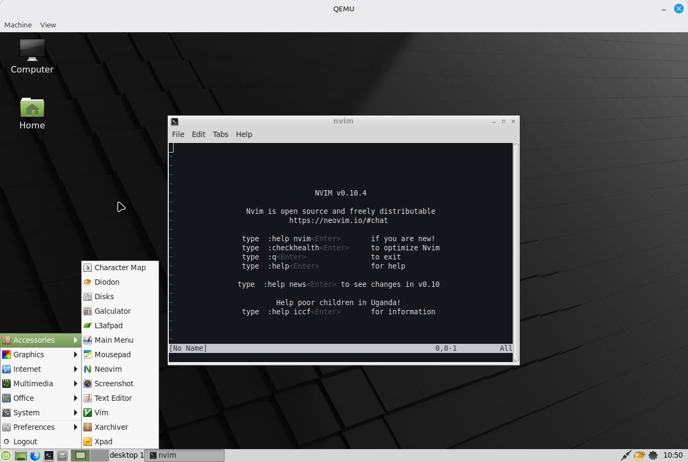Click the network connection tray icon
Image resolution: width=688 pixels, height=462 pixels.
coord(626,456)
